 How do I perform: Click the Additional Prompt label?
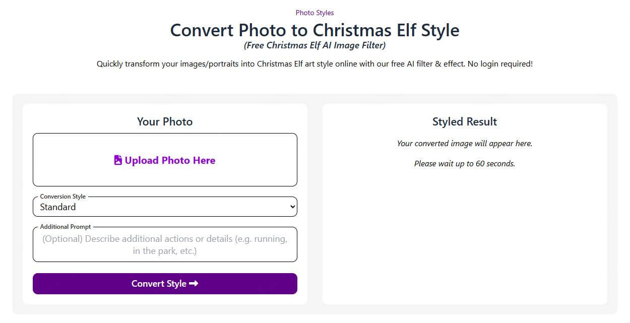(65, 226)
